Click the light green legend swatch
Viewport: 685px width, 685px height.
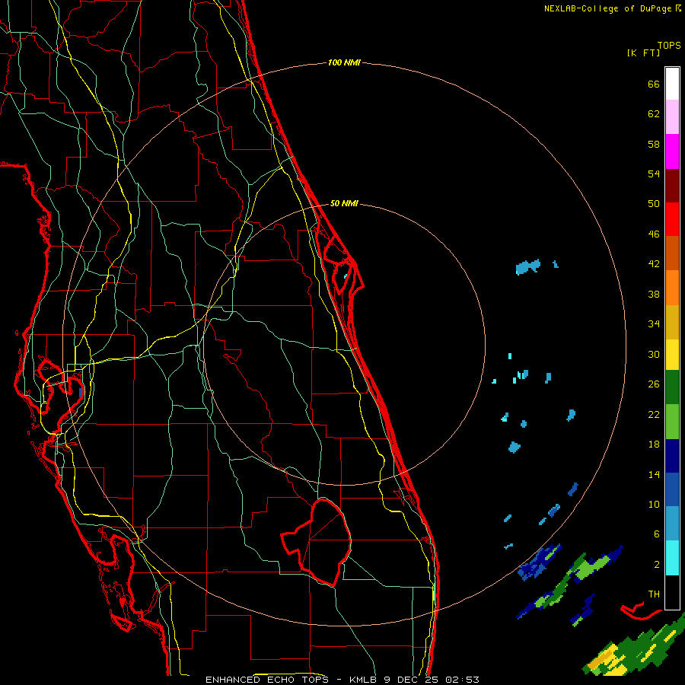(672, 422)
